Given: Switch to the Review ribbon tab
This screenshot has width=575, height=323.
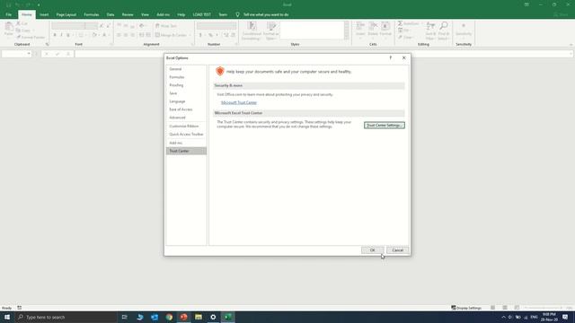Looking at the screenshot, I should (x=128, y=14).
